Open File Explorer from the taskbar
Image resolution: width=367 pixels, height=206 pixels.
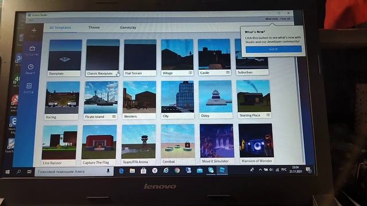pos(132,171)
